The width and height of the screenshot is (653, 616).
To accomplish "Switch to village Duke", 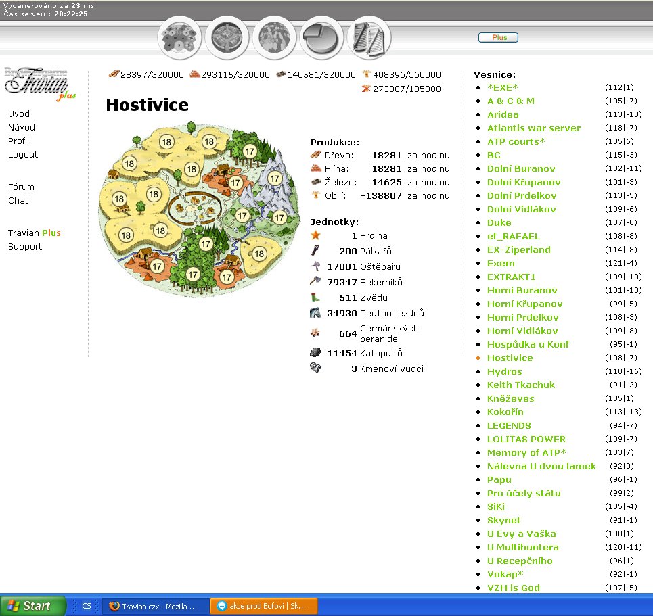I will pos(499,222).
